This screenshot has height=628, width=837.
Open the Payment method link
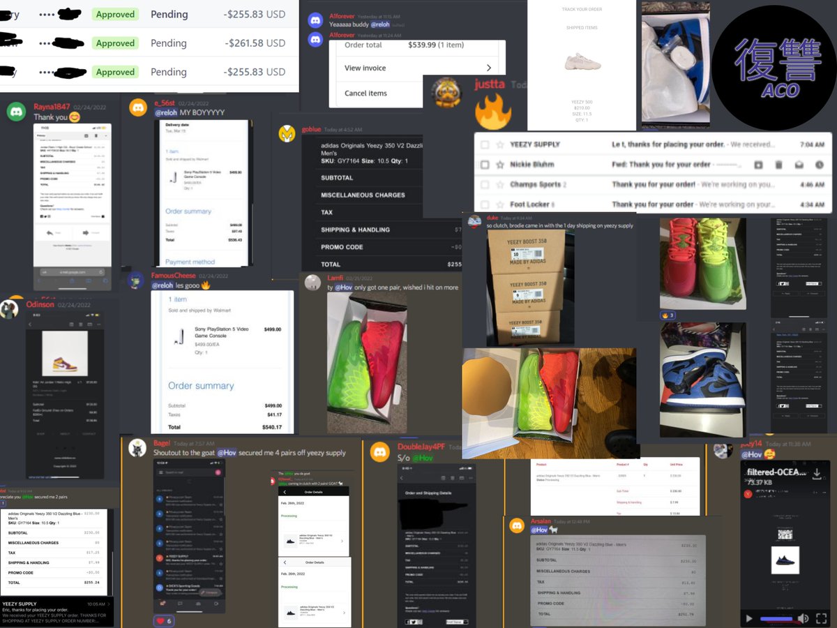click(190, 262)
